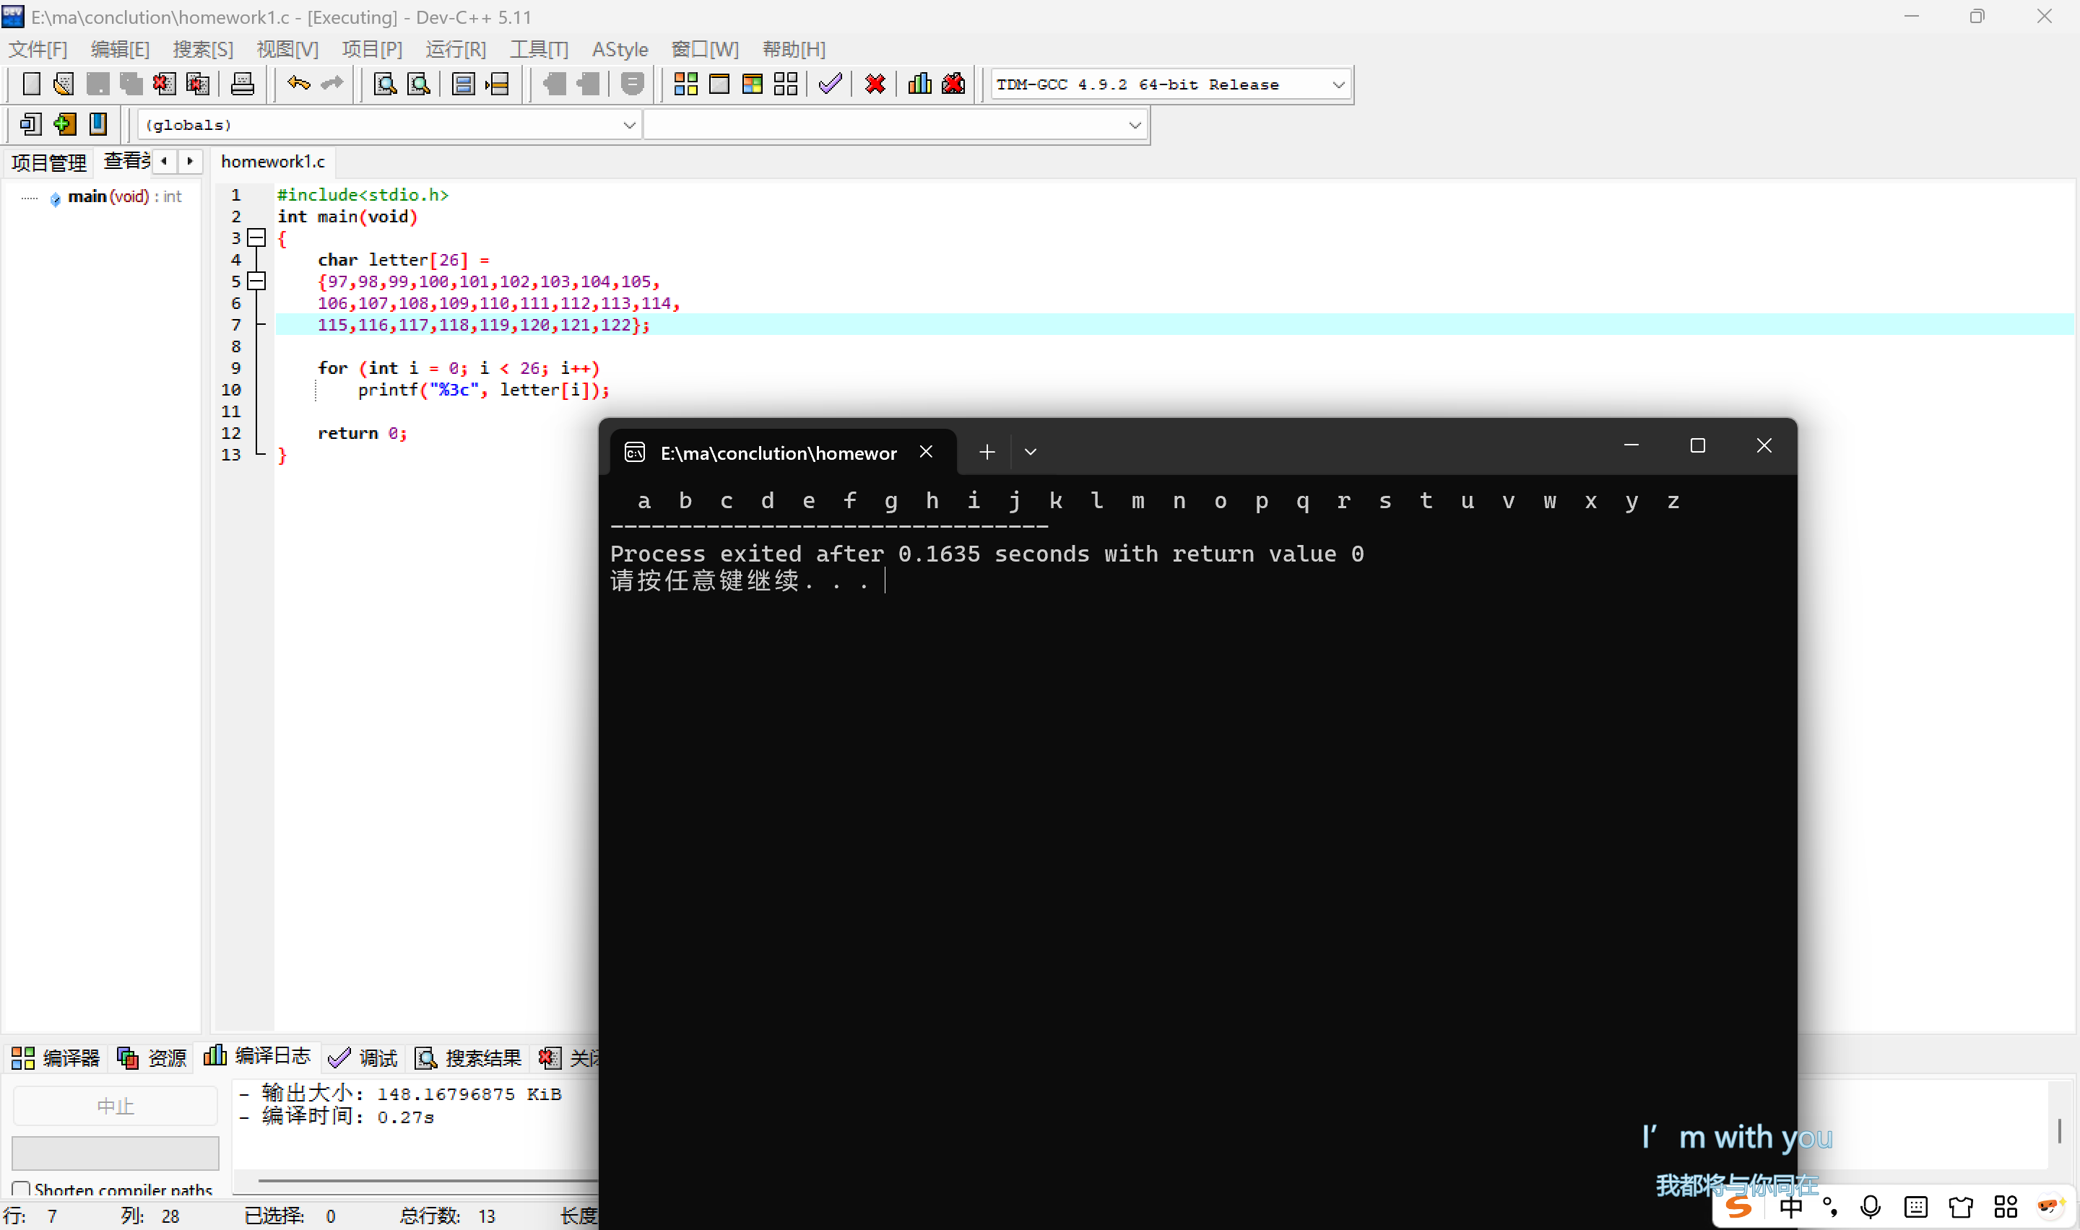Click the red X Stop Execution icon

[875, 84]
